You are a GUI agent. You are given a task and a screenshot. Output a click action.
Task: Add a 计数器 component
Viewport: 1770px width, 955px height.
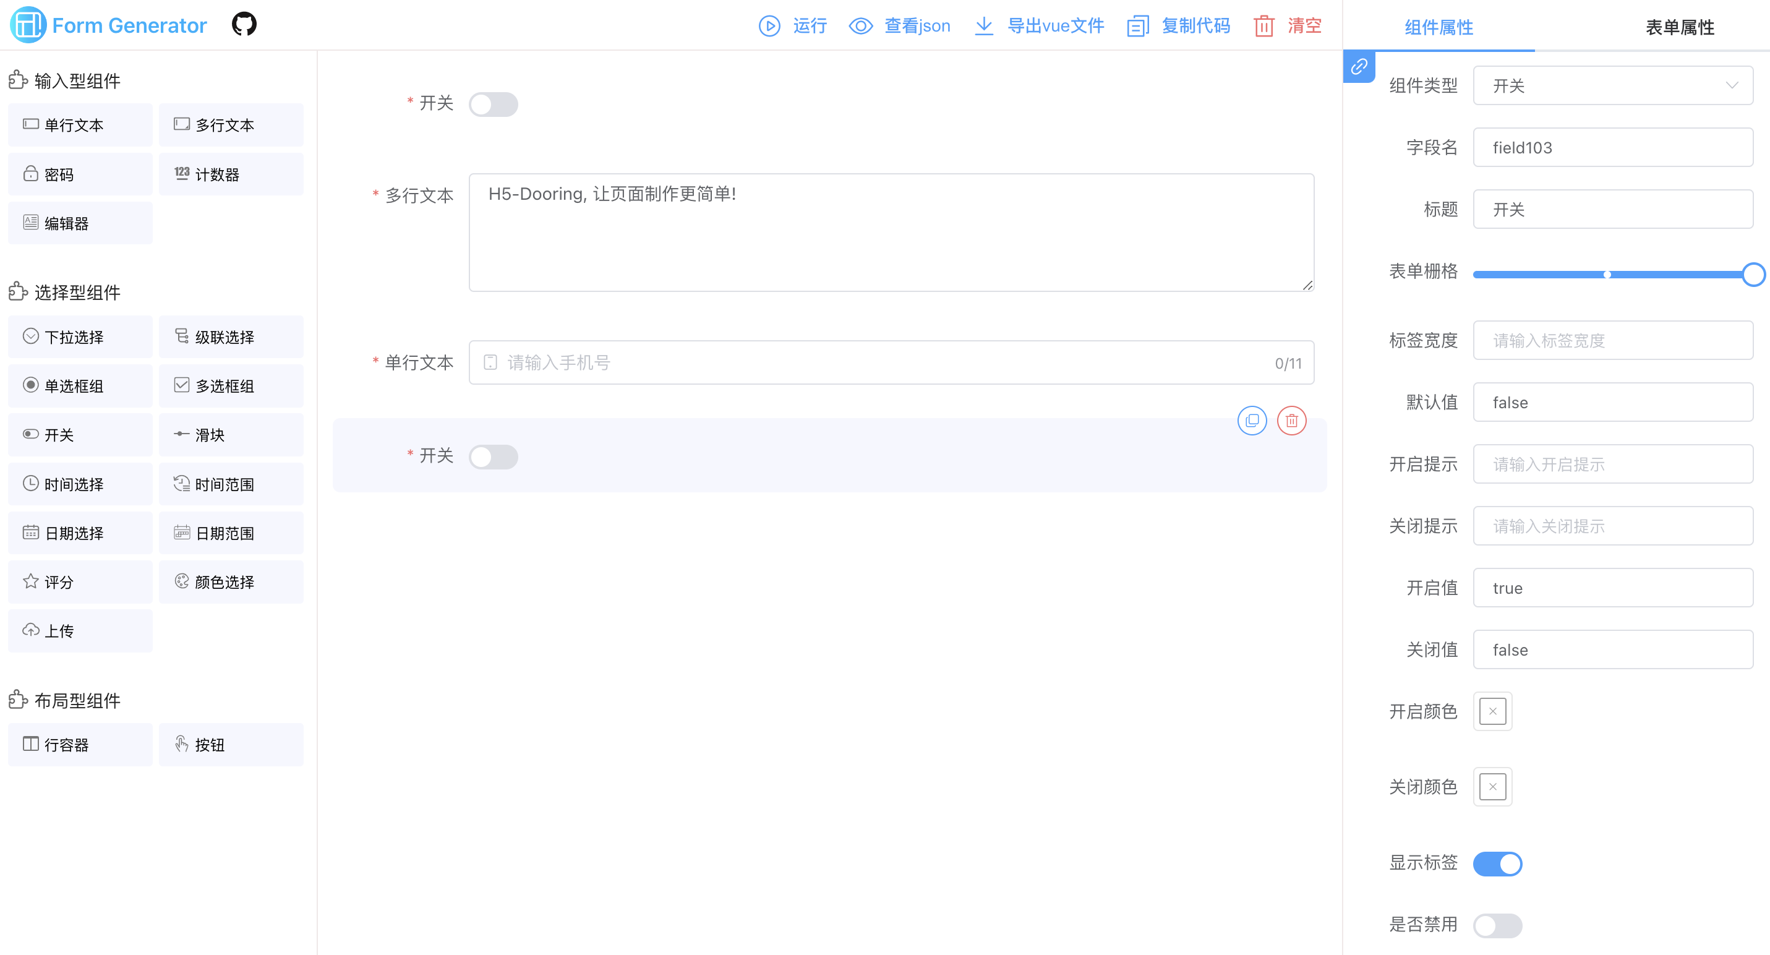pyautogui.click(x=231, y=174)
